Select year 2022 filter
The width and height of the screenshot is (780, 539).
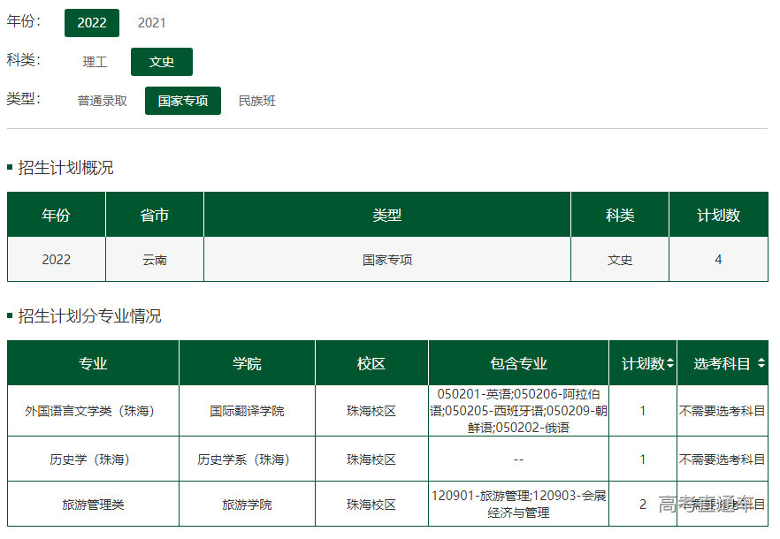coord(92,23)
